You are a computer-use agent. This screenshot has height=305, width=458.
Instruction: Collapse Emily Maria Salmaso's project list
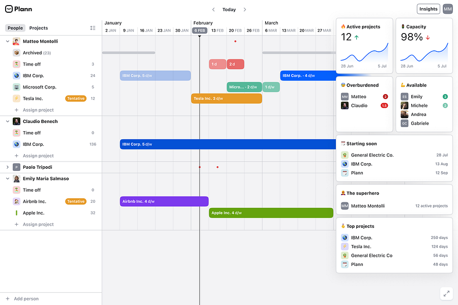click(x=8, y=178)
